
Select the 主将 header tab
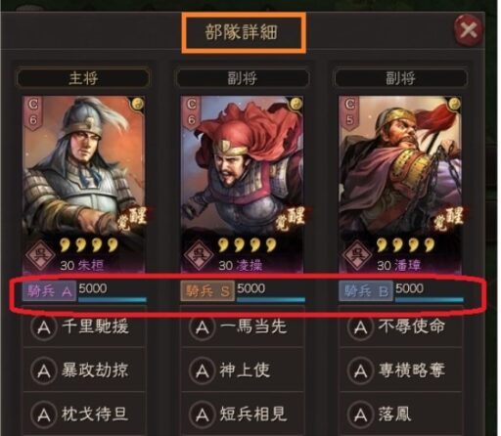83,78
